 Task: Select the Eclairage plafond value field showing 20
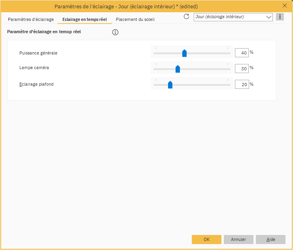(242, 85)
